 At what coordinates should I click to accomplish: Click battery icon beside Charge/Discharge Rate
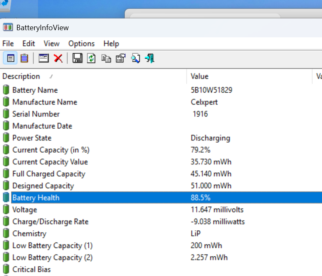(x=6, y=221)
